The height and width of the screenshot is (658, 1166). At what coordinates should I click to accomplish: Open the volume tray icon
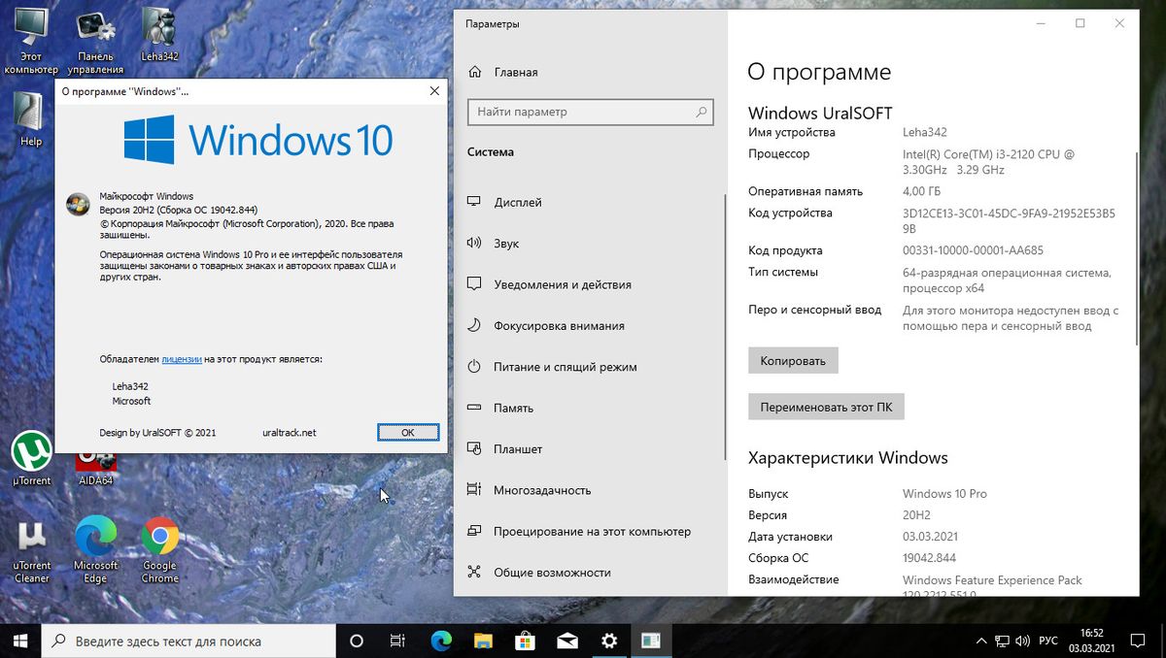click(x=1025, y=641)
